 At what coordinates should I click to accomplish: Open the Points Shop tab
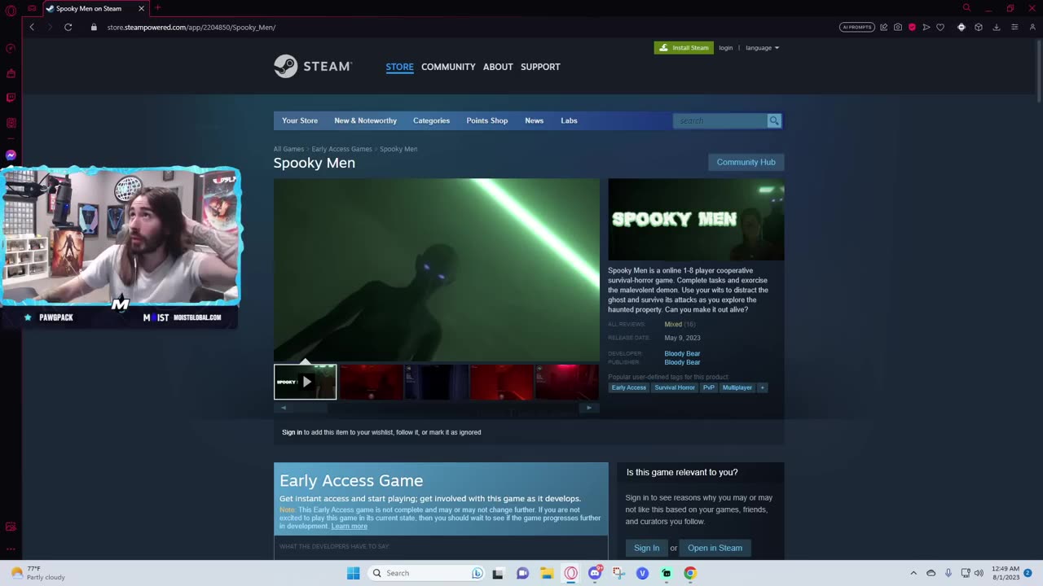486,120
